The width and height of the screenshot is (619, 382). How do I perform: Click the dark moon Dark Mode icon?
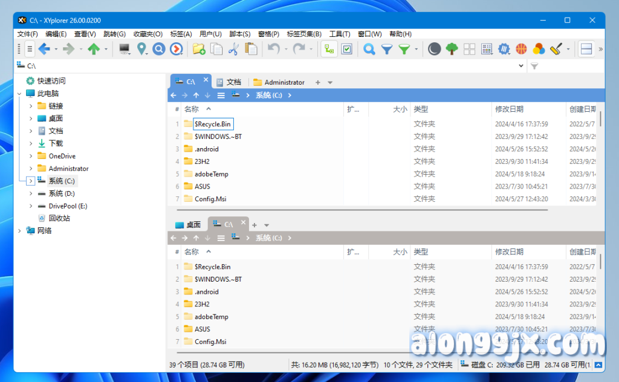point(434,49)
